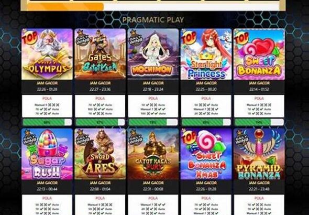This screenshot has width=309, height=215.
Task: Click the orange progress bar at top
Action: pos(65,7)
